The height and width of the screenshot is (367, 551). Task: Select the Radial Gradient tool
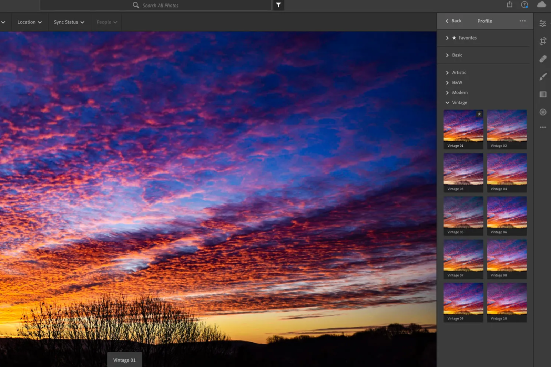pyautogui.click(x=543, y=112)
